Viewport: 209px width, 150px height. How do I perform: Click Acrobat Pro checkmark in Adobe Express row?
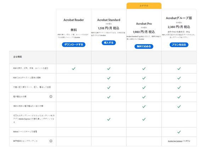click(x=144, y=119)
